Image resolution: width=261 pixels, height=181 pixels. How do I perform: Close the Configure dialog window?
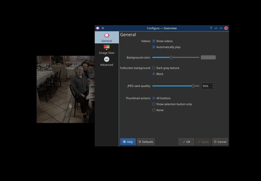pos(226,28)
